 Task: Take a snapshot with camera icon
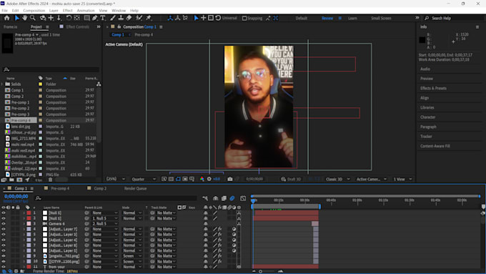click(x=230, y=179)
